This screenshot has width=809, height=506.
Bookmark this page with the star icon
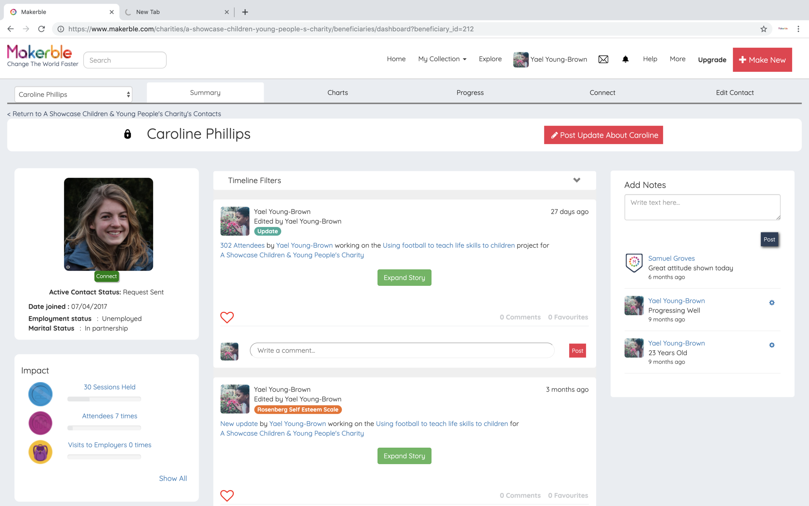tap(763, 29)
